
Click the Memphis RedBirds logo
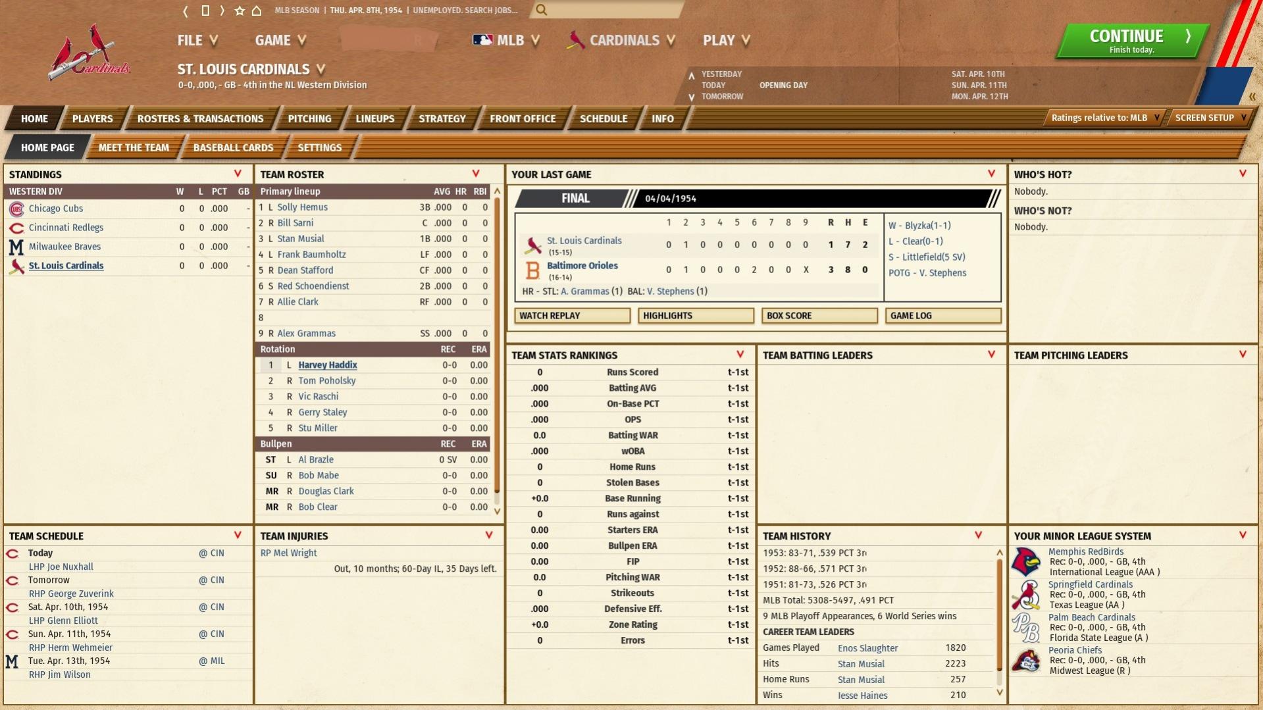coord(1027,562)
